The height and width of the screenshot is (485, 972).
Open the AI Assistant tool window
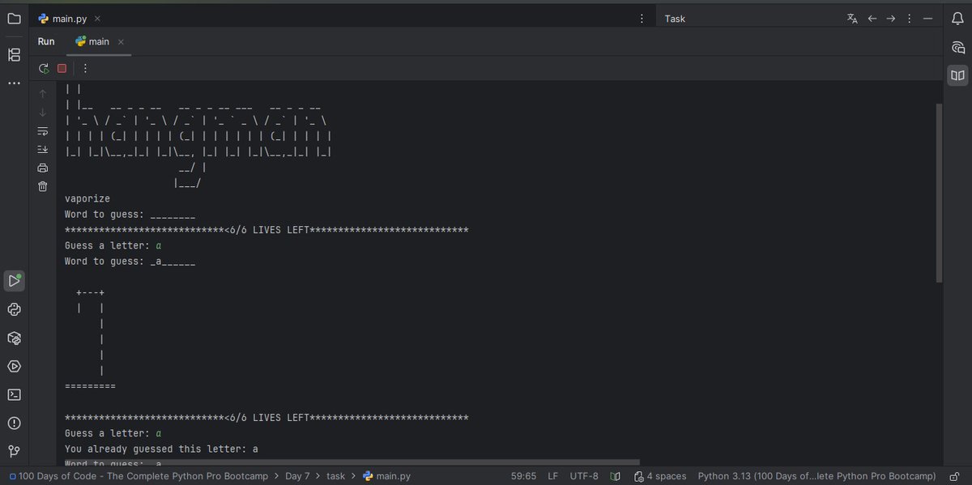[x=958, y=47]
